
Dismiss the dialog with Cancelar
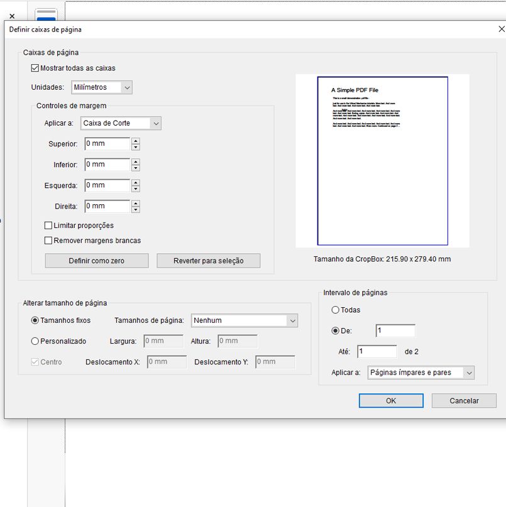463,400
